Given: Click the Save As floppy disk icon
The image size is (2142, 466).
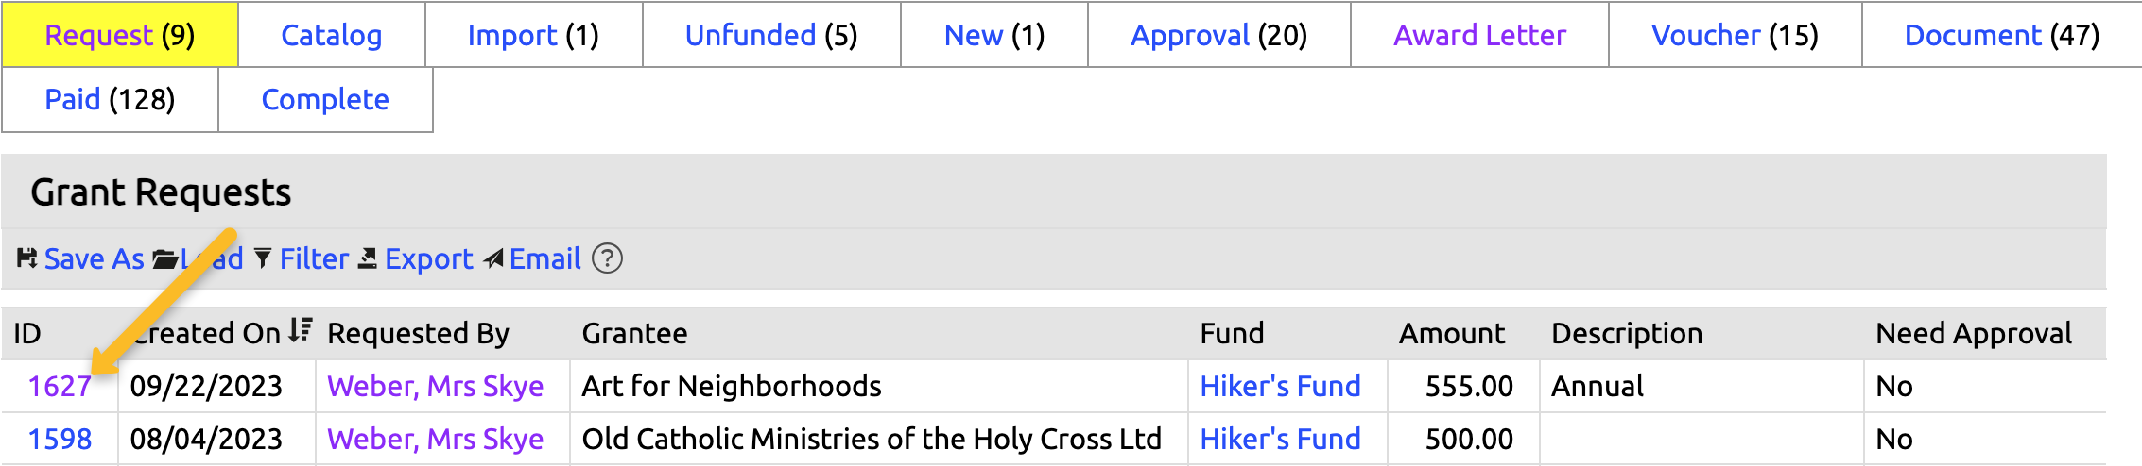Looking at the screenshot, I should [x=26, y=258].
